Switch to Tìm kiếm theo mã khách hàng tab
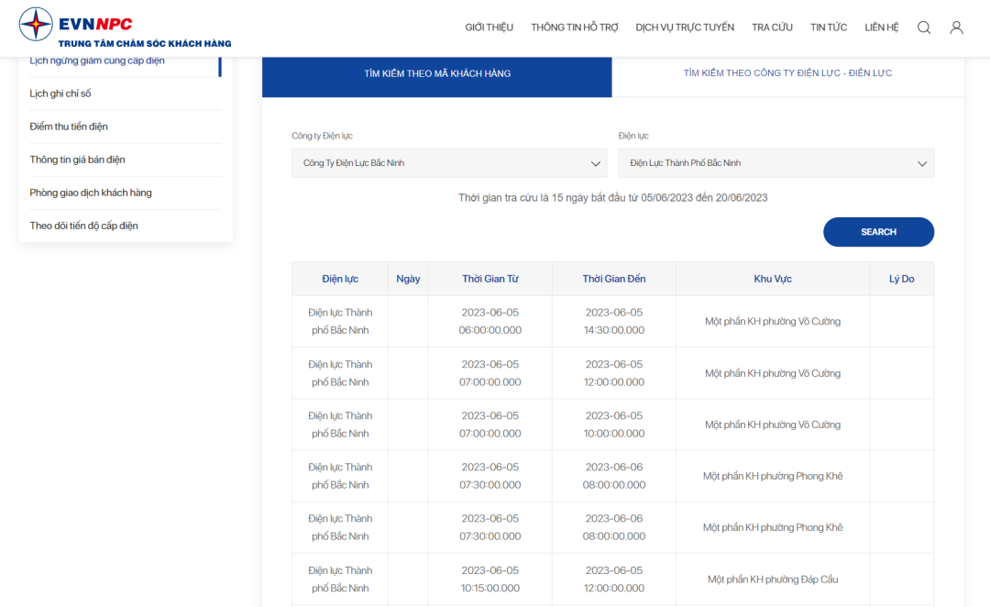The width and height of the screenshot is (990, 607). click(437, 73)
